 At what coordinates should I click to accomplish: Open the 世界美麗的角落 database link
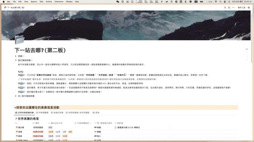28,119
